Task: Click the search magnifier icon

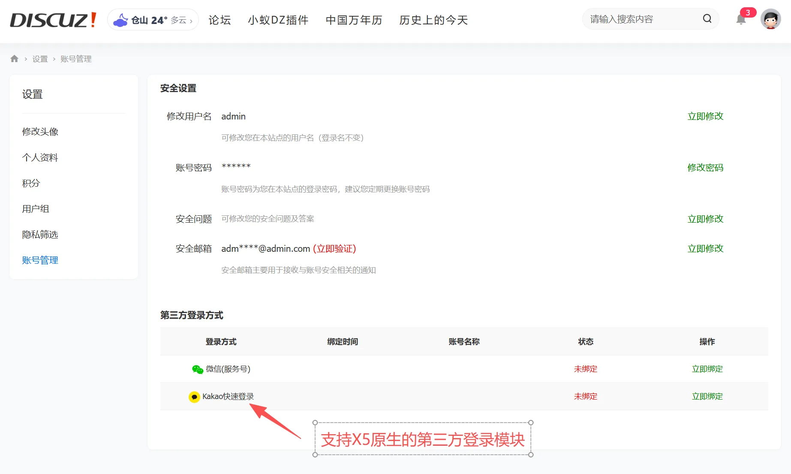Action: [x=707, y=19]
